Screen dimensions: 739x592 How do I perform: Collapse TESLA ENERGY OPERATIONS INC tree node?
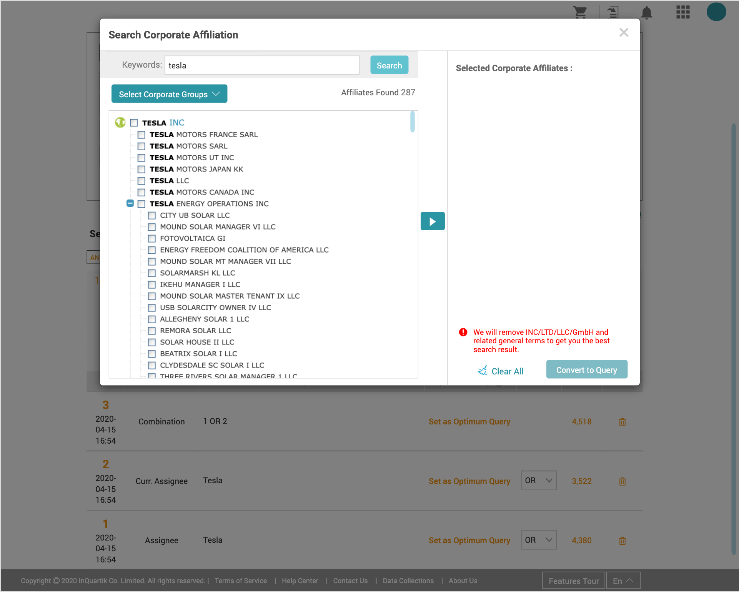[x=130, y=203]
